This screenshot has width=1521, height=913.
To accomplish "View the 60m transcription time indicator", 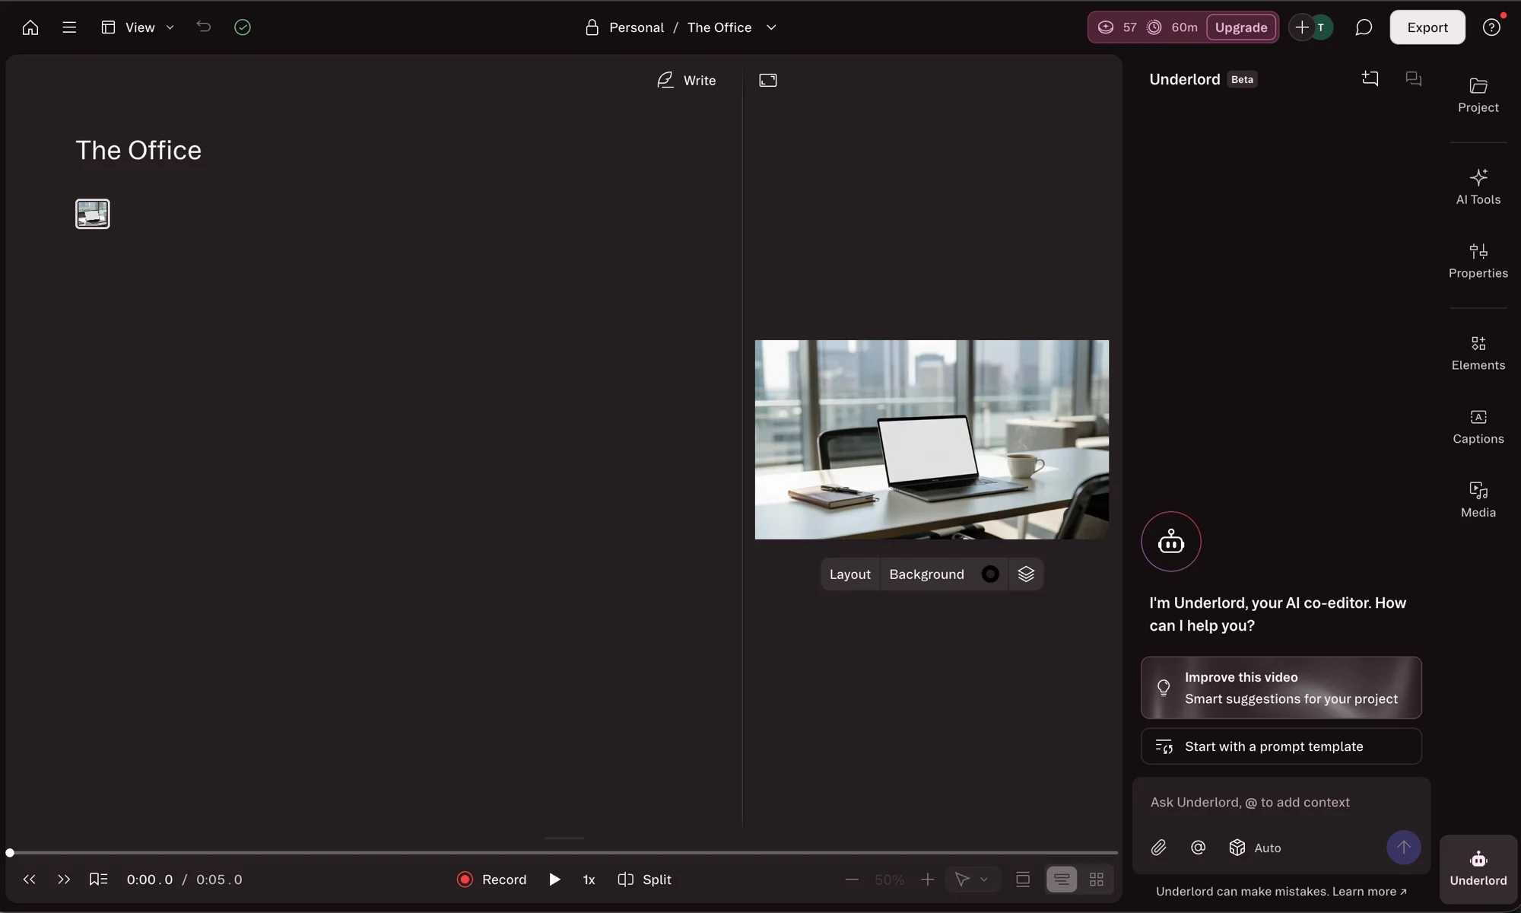I will 1172,27.
